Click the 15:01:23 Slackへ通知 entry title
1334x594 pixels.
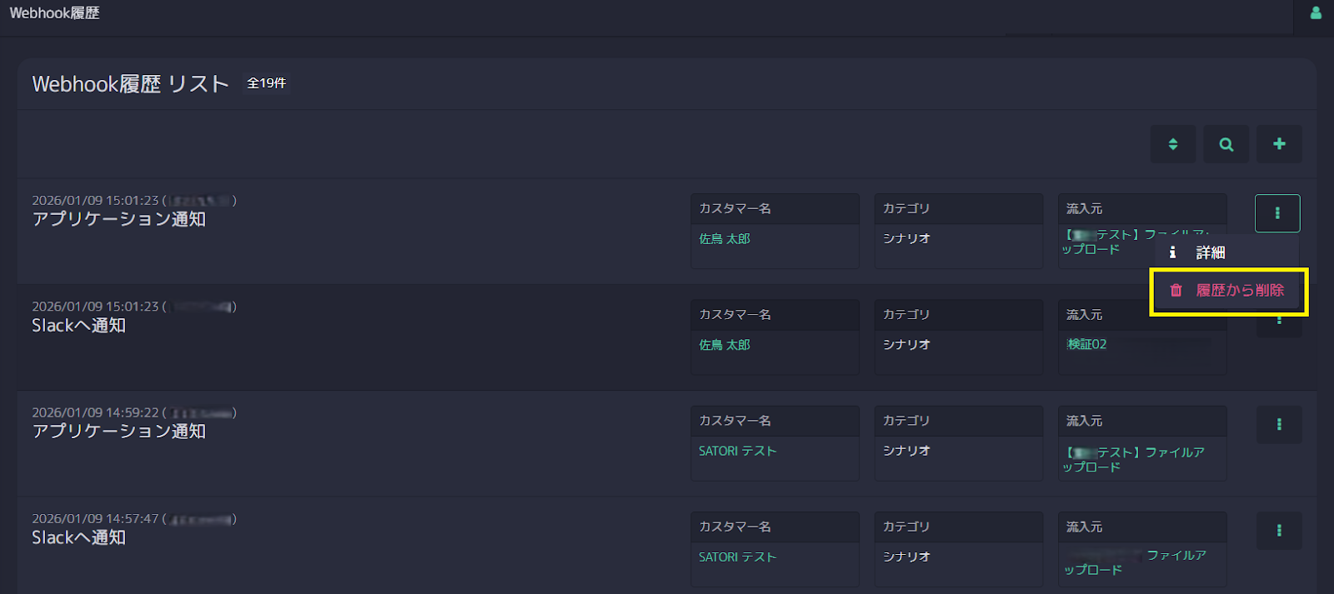click(78, 326)
